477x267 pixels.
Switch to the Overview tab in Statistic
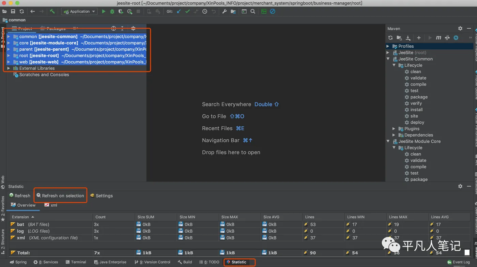[x=23, y=205]
